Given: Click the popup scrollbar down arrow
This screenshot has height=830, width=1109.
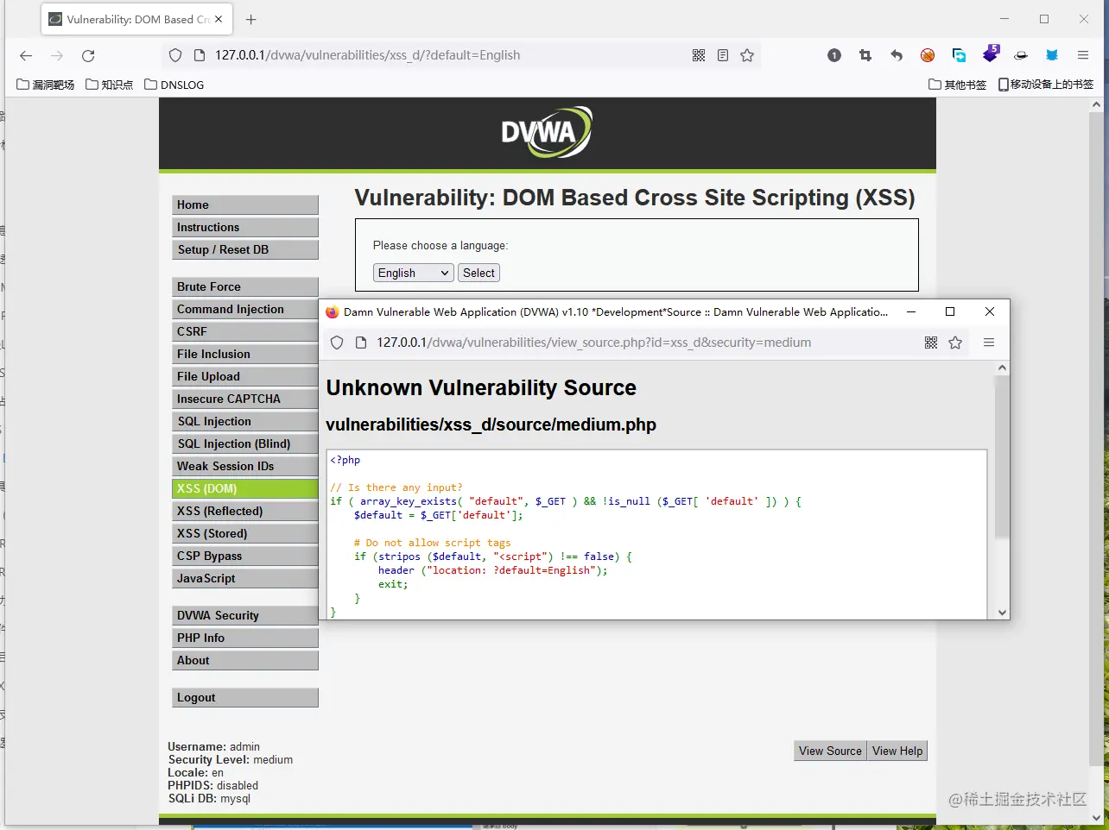Looking at the screenshot, I should [1002, 613].
